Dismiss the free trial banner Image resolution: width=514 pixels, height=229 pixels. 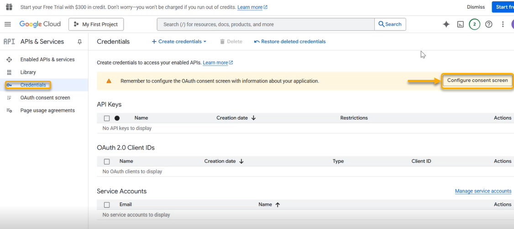tap(476, 7)
